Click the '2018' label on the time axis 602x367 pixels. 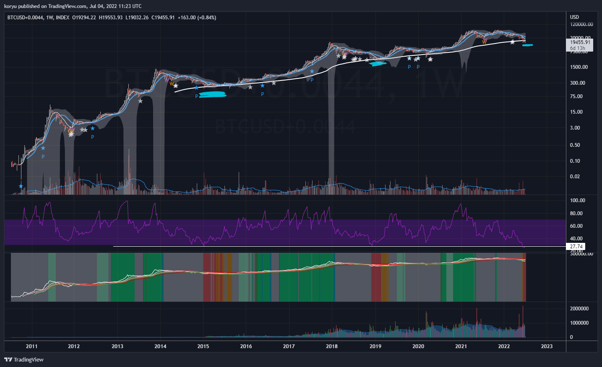click(x=332, y=346)
